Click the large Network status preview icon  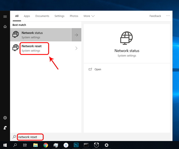[x=126, y=38]
